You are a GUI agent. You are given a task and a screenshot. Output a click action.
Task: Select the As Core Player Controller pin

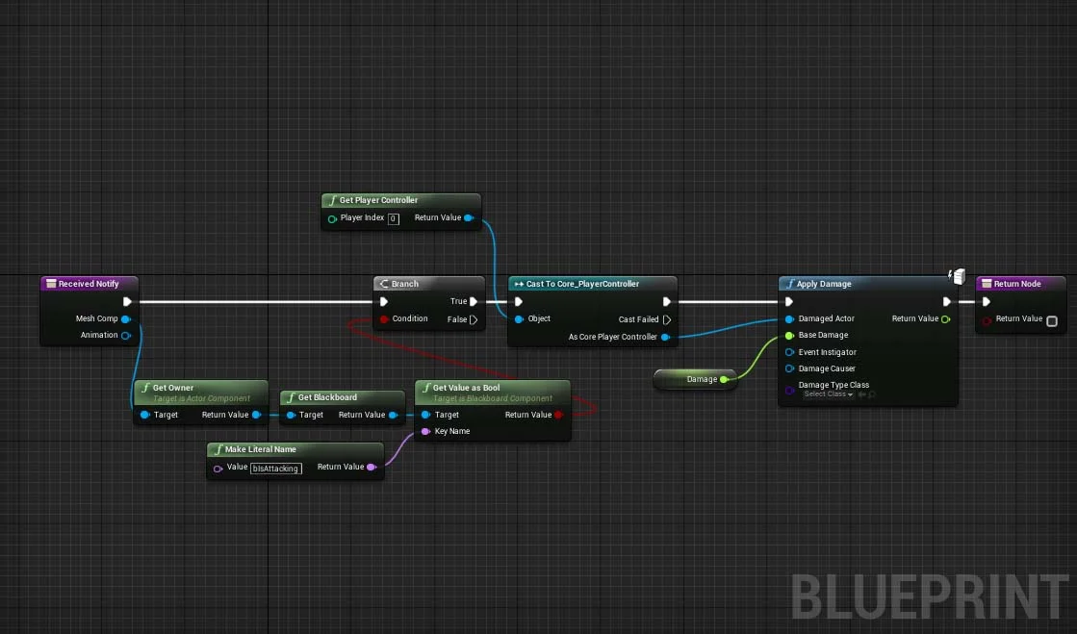[x=665, y=338]
